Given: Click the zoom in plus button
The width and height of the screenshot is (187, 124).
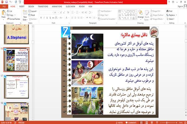Looking at the screenshot, I should (176, 122).
